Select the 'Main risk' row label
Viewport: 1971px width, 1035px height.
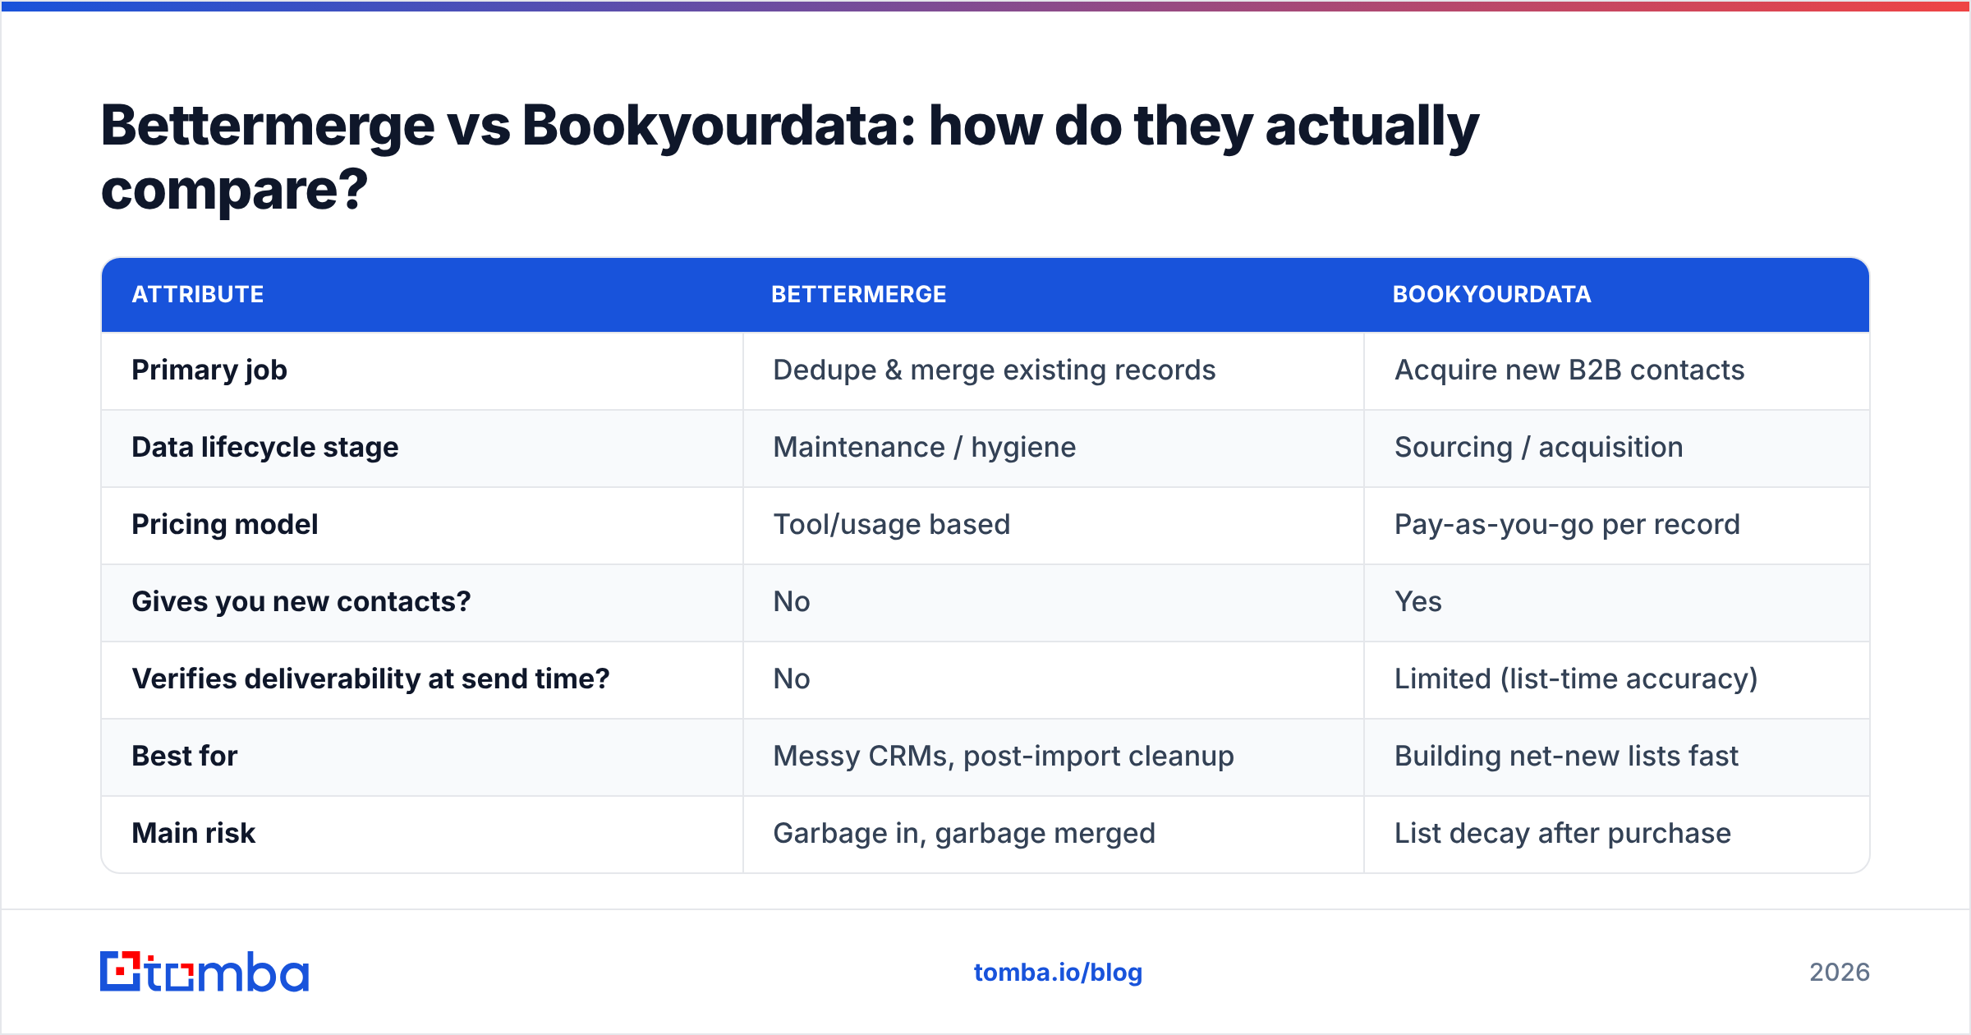(x=194, y=834)
